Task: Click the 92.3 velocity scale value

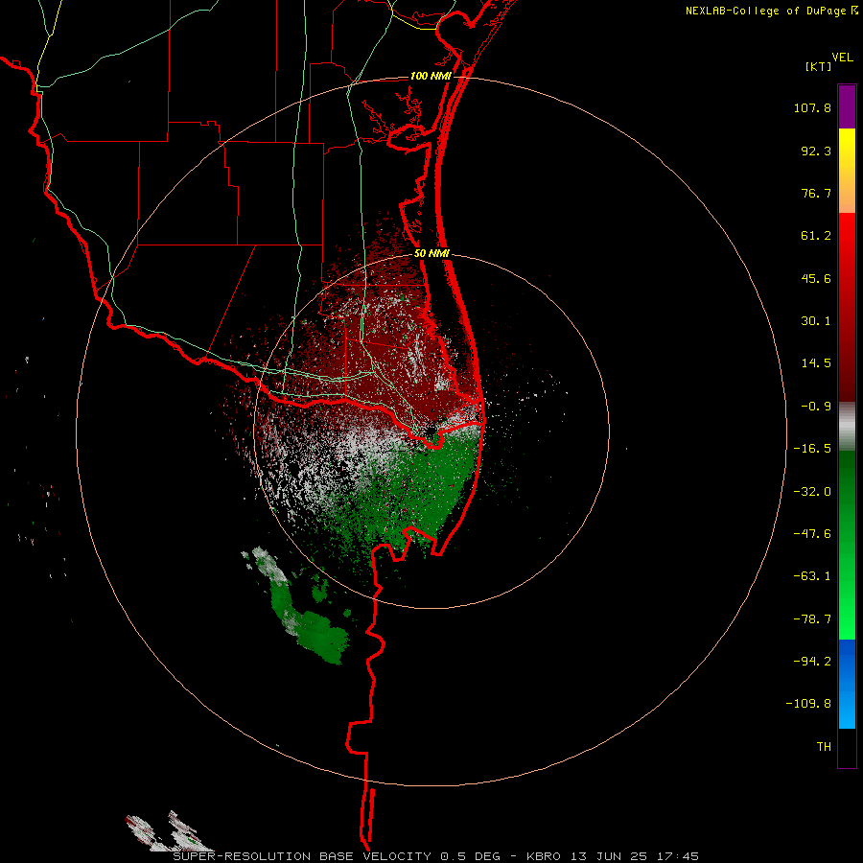Action: [816, 151]
